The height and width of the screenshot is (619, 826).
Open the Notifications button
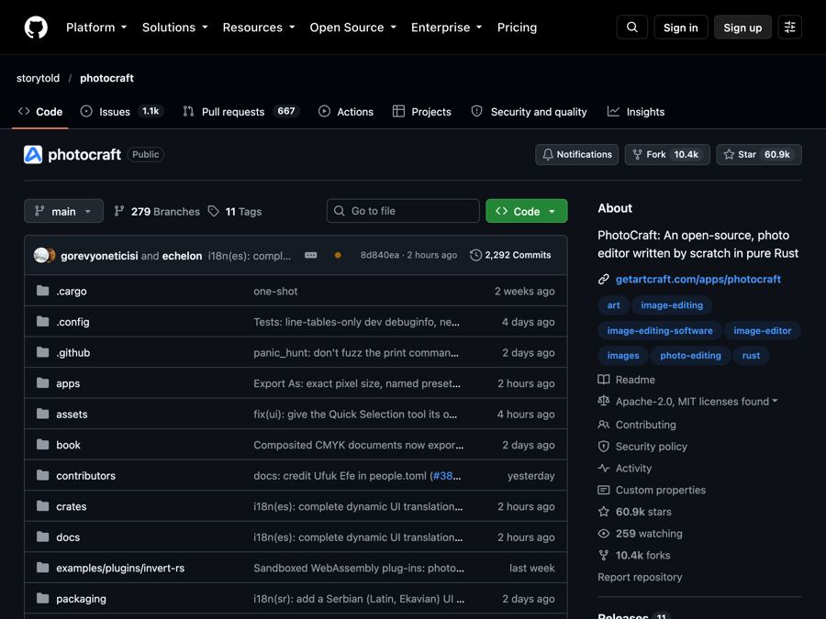577,155
